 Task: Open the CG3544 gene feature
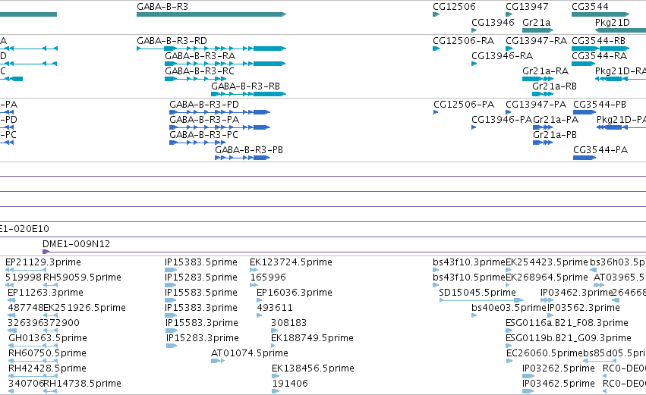pos(600,14)
